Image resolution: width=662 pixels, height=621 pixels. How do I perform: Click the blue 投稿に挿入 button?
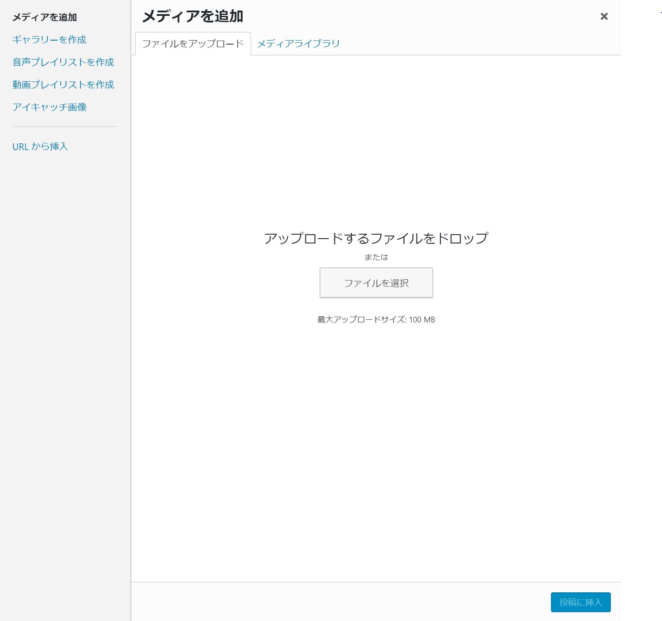click(580, 602)
